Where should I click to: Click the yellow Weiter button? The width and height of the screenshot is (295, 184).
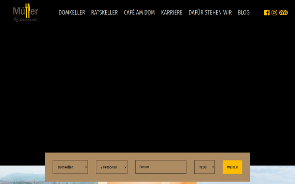tap(233, 167)
